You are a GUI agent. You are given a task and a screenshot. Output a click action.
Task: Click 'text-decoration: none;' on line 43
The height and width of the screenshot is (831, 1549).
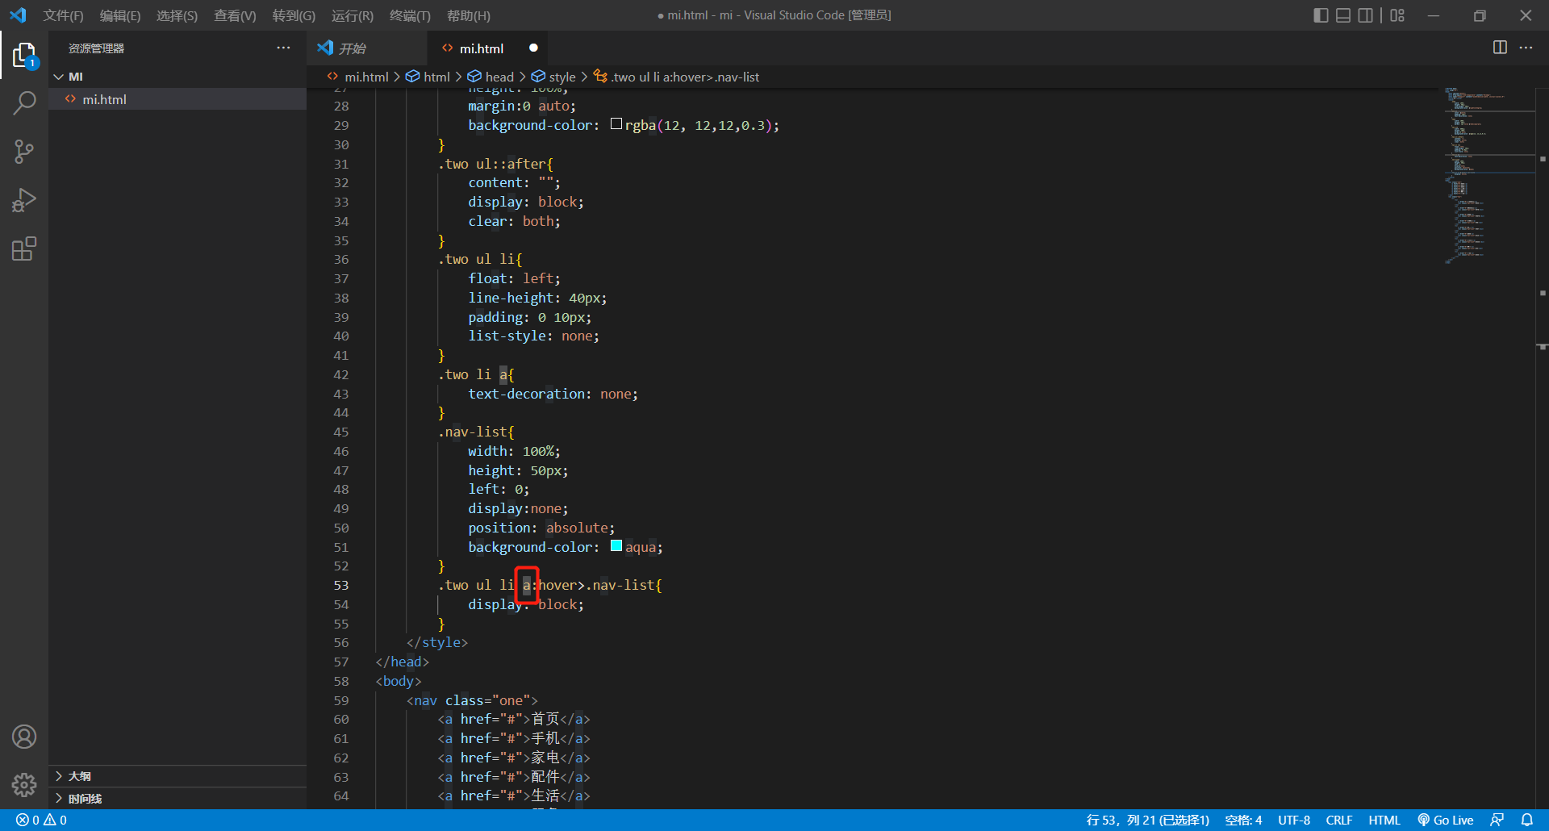point(553,394)
